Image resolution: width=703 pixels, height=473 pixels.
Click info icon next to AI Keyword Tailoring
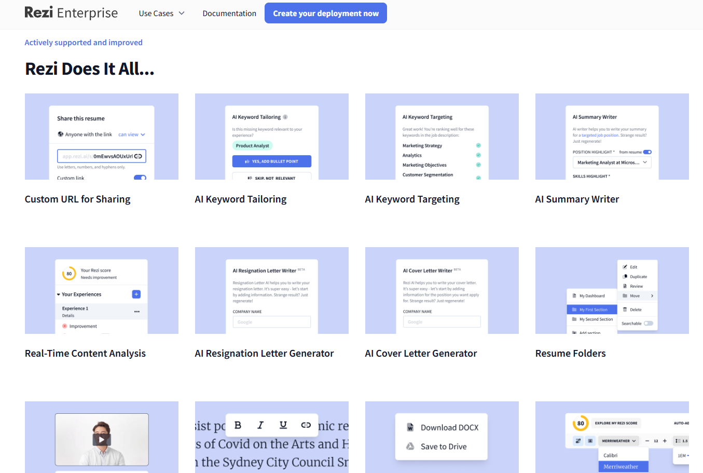coord(285,117)
